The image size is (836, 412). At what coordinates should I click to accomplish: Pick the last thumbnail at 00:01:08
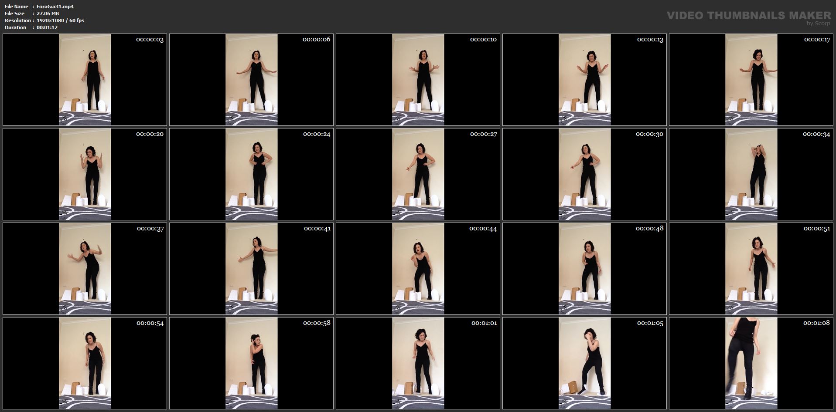[751, 363]
